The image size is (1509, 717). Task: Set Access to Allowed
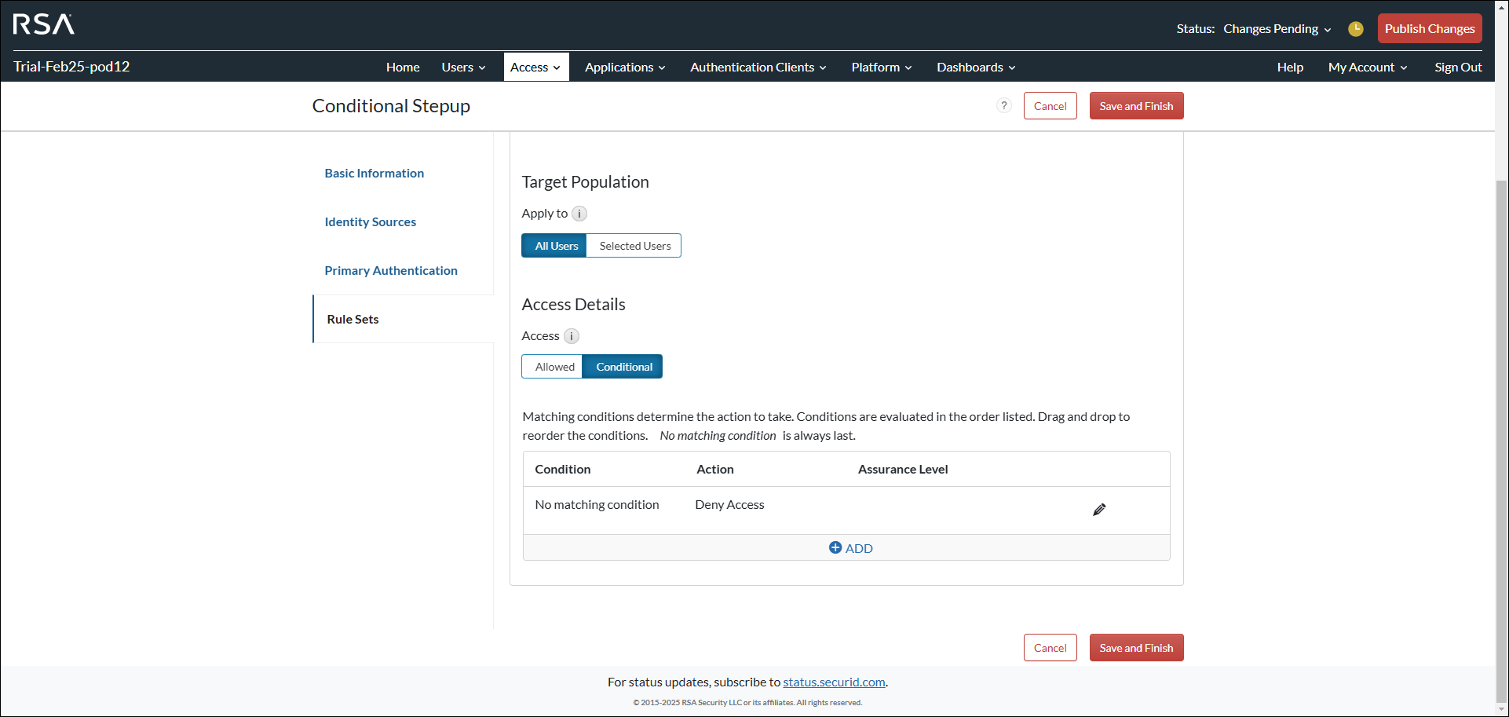[x=554, y=366]
